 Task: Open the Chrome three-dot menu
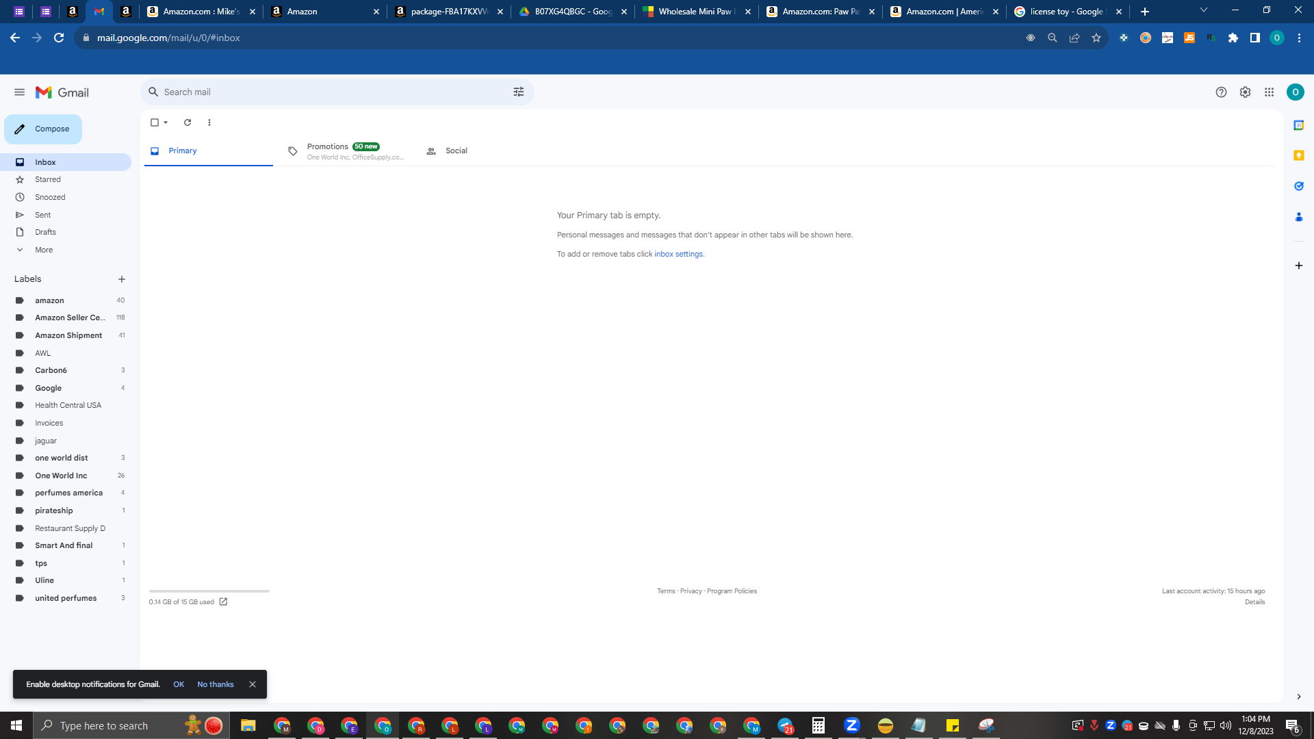pyautogui.click(x=1299, y=38)
